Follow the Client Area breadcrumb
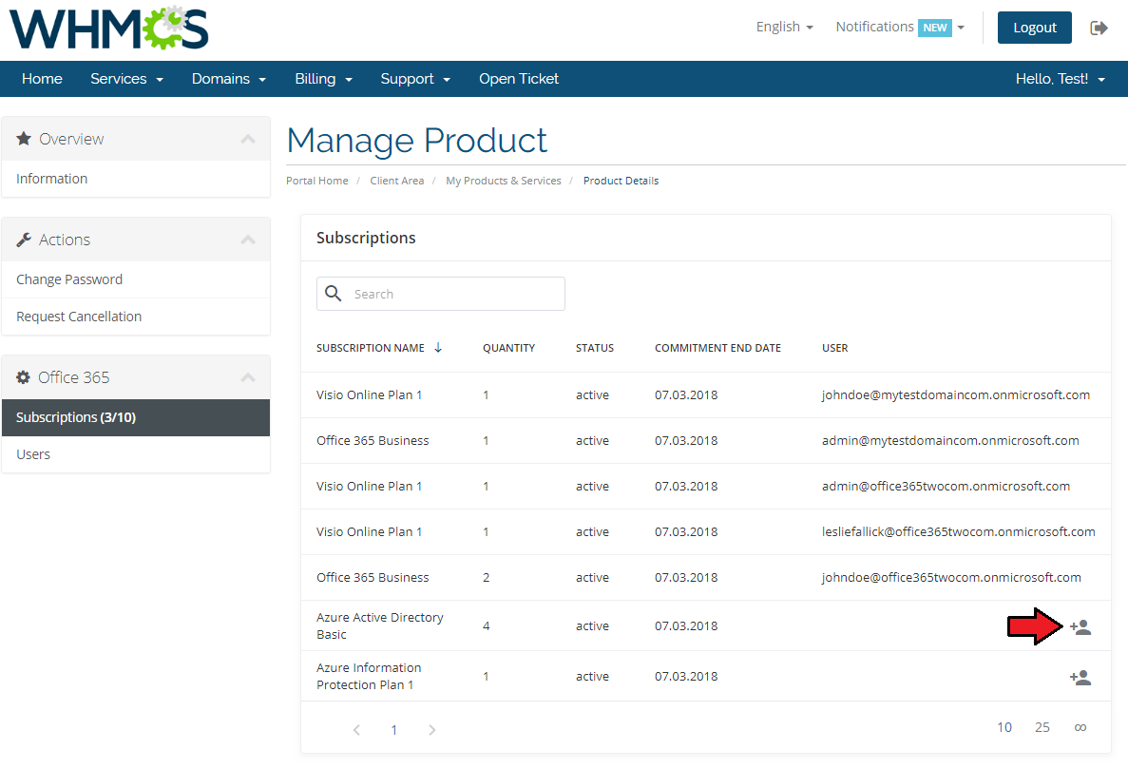 pos(397,181)
